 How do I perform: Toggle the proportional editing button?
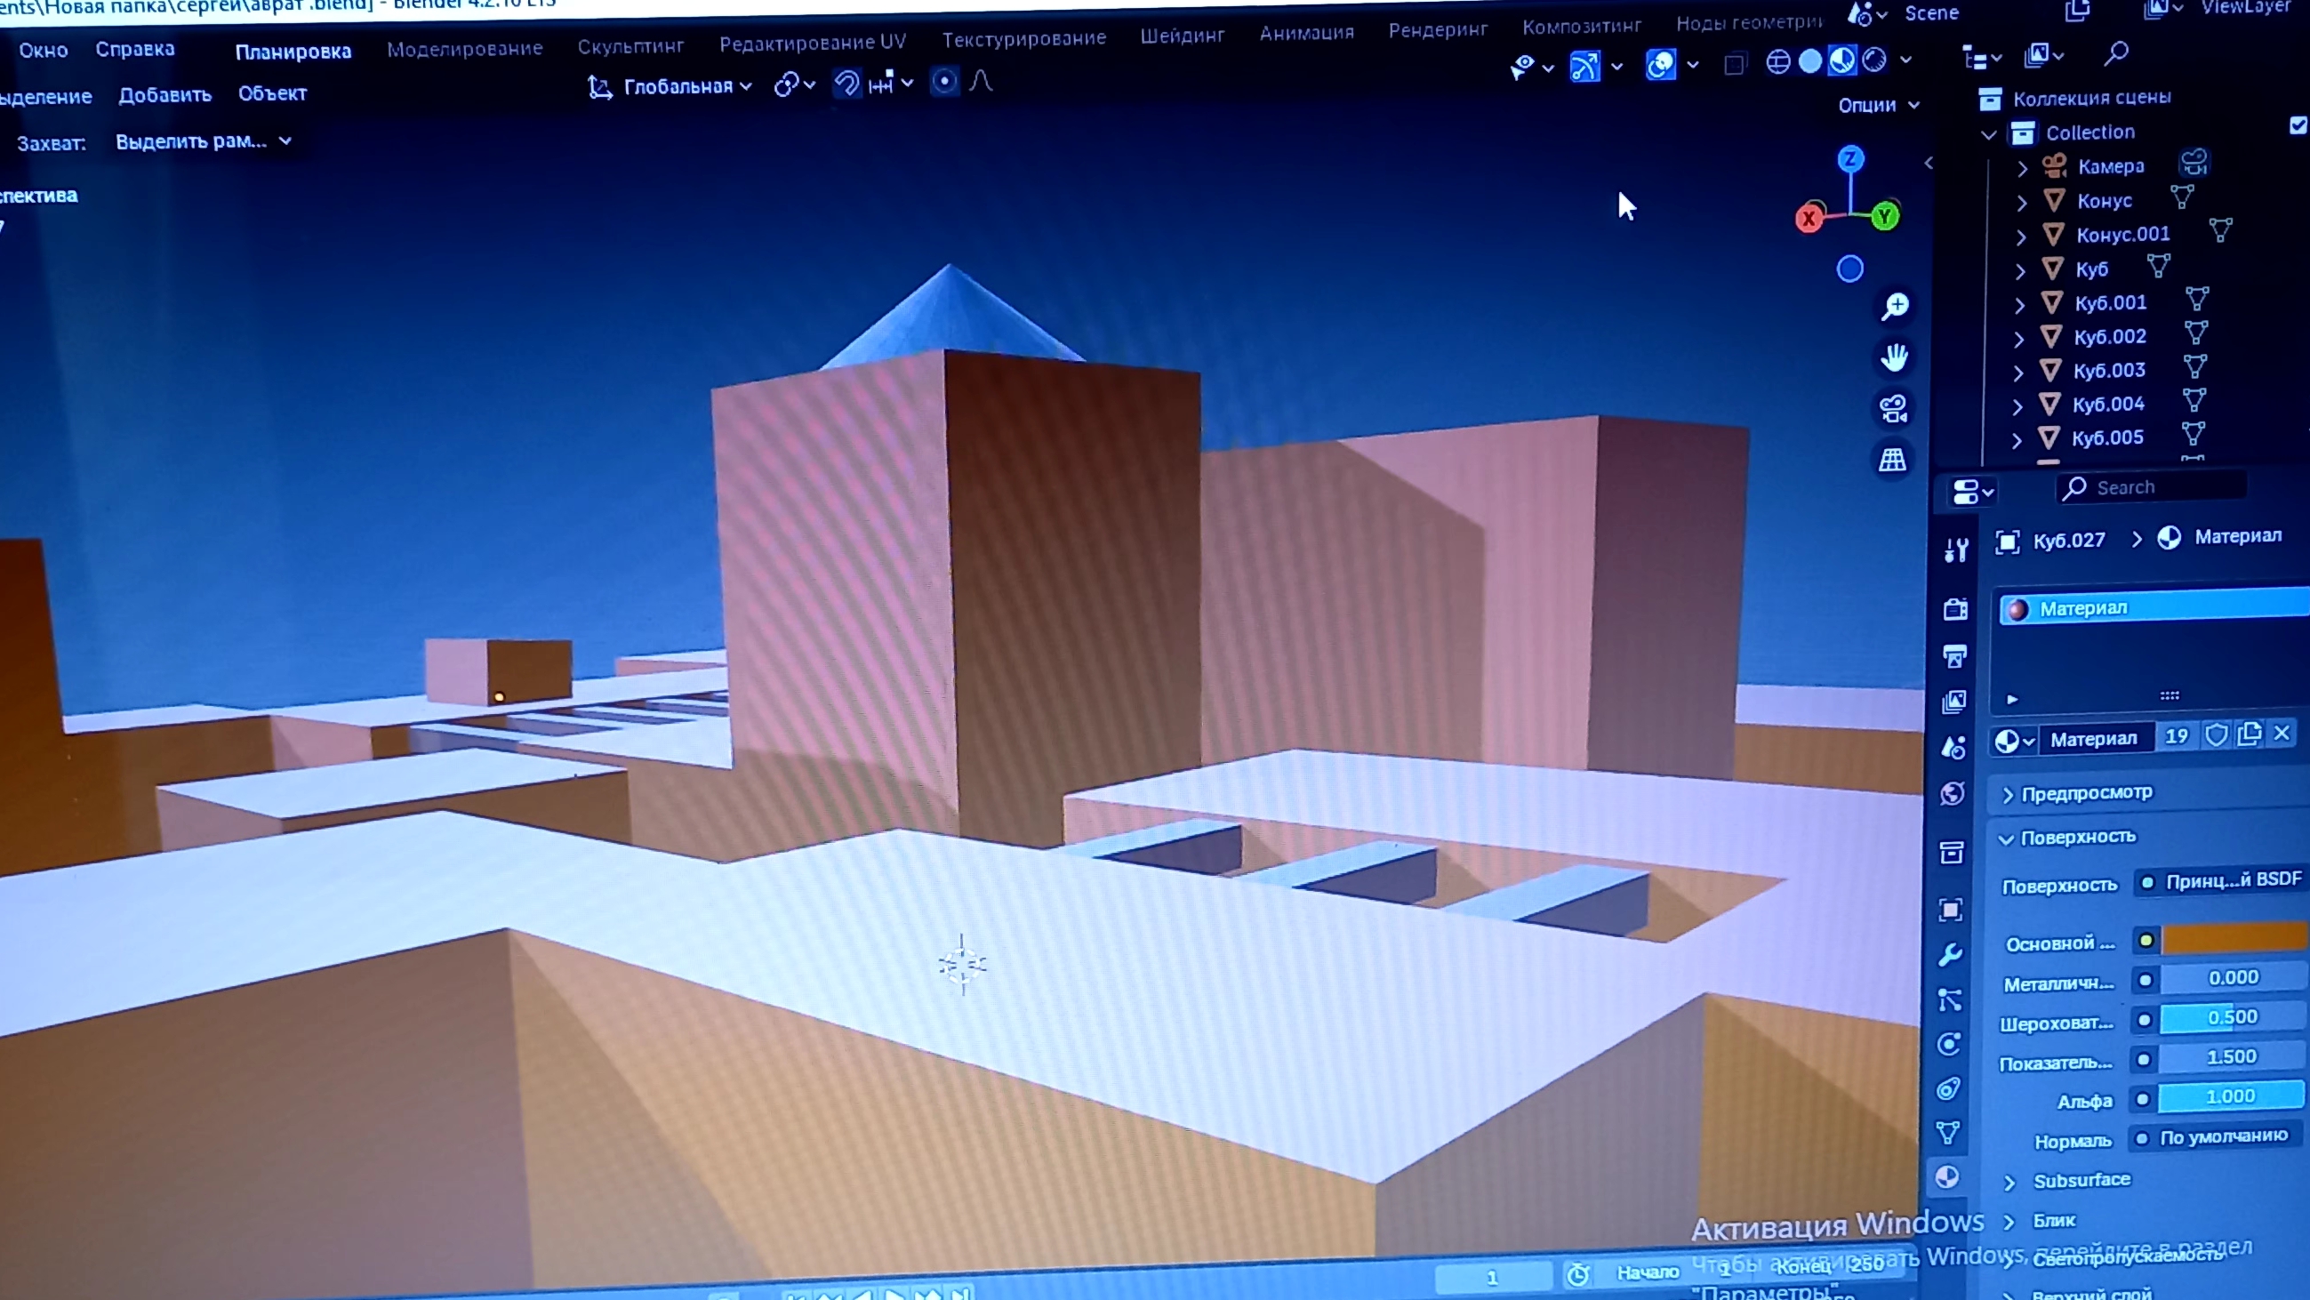pos(943,83)
